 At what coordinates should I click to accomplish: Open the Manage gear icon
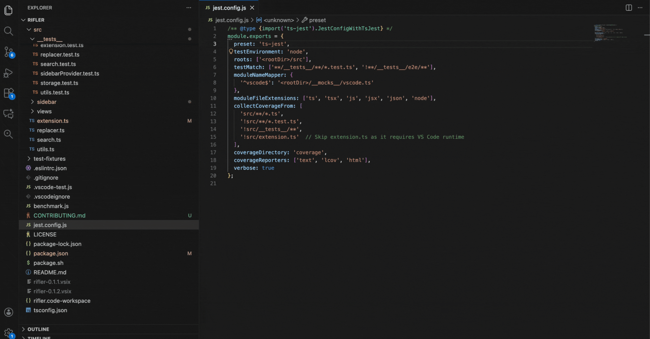(8, 332)
